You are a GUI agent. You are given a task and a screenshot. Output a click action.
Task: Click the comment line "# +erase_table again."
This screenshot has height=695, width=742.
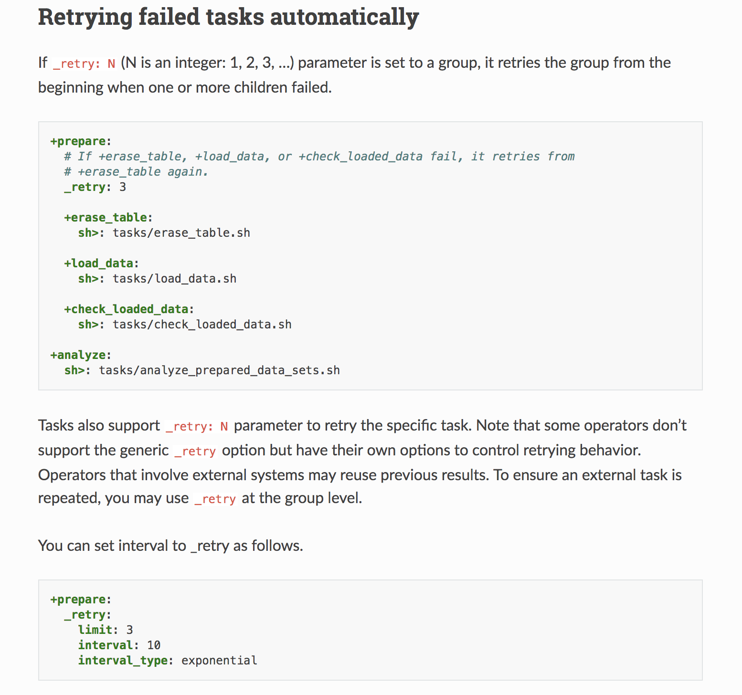pyautogui.click(x=136, y=172)
